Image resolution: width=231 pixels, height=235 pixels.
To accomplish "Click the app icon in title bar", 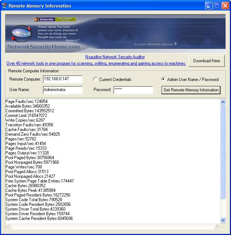I will [5, 6].
